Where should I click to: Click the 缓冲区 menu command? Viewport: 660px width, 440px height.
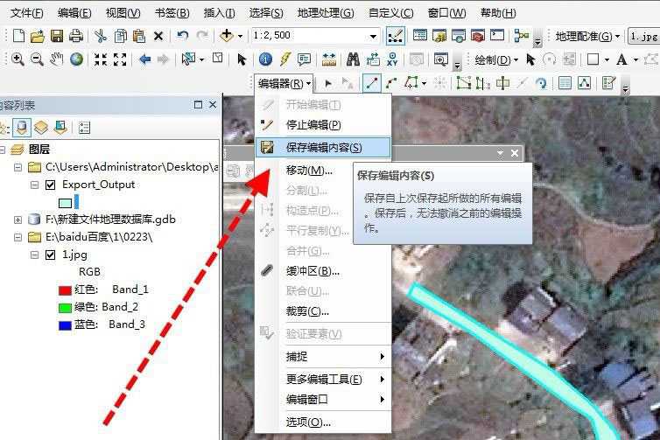pos(312,271)
